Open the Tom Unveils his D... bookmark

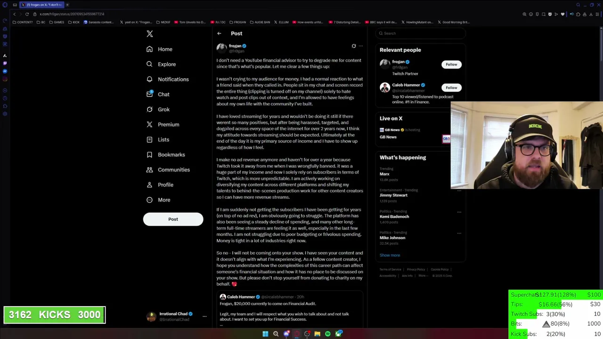point(190,22)
